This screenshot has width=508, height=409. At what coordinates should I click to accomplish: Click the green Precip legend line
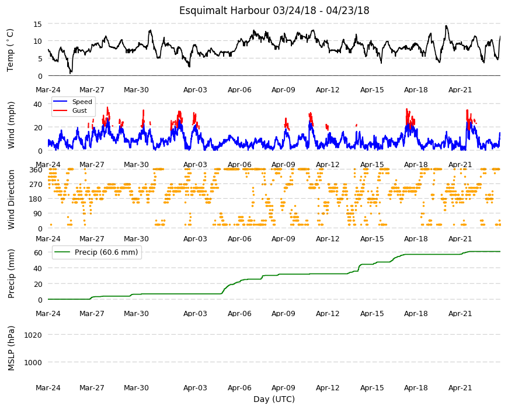tap(63, 252)
